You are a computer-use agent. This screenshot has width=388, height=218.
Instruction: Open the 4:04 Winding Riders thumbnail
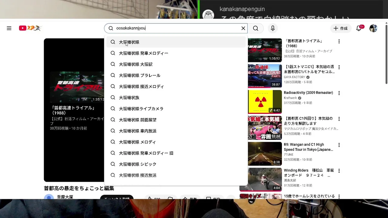pos(261,180)
